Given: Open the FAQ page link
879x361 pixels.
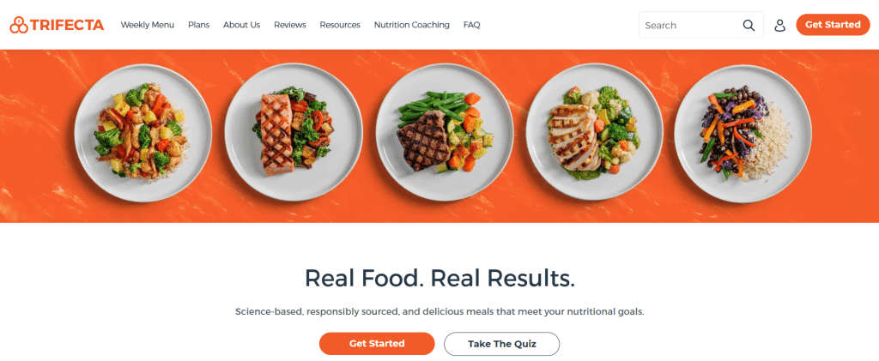Looking at the screenshot, I should 471,25.
